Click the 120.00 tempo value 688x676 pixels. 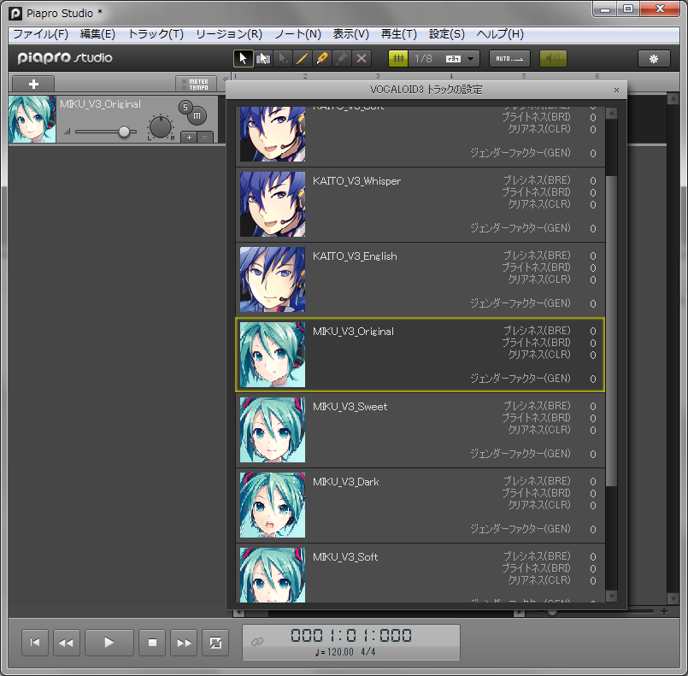(x=340, y=652)
